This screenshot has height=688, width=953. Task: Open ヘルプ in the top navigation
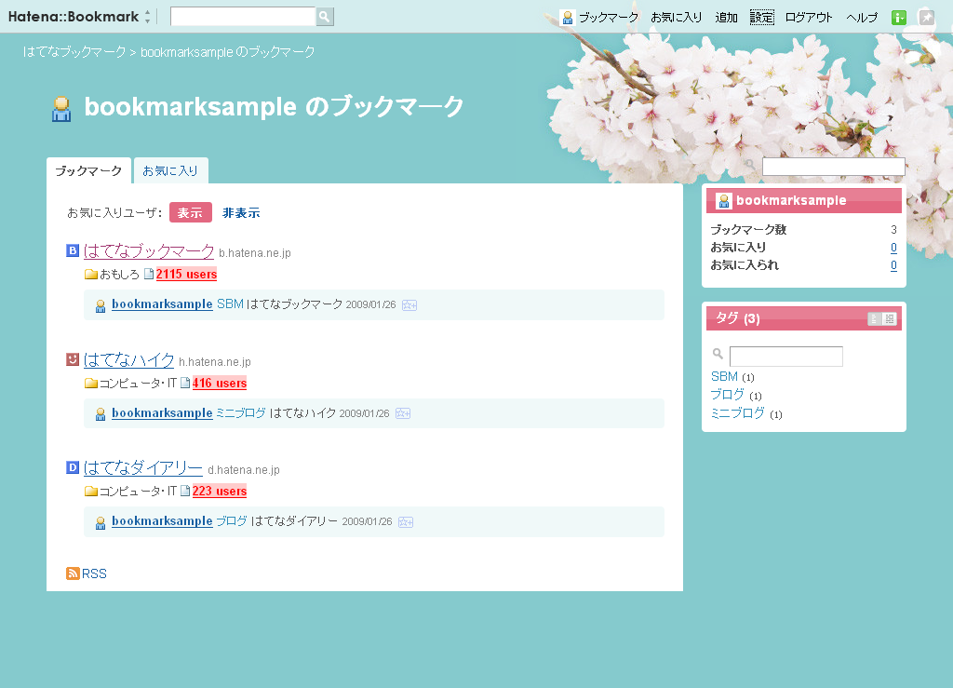(x=862, y=18)
